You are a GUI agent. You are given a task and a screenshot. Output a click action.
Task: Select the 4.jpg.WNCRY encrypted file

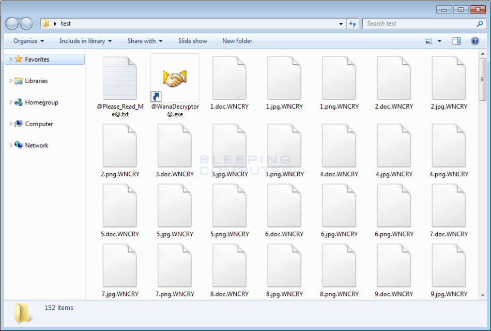[x=393, y=145]
